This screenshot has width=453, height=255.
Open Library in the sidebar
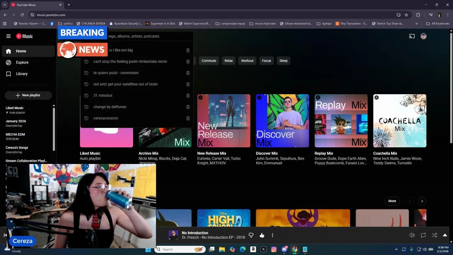pos(28,74)
